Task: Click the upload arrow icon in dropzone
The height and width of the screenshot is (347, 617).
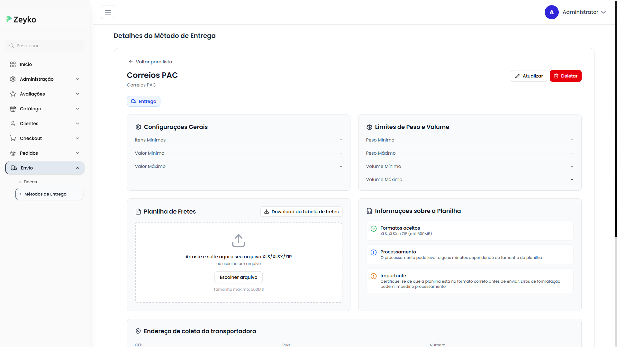Action: point(238,241)
